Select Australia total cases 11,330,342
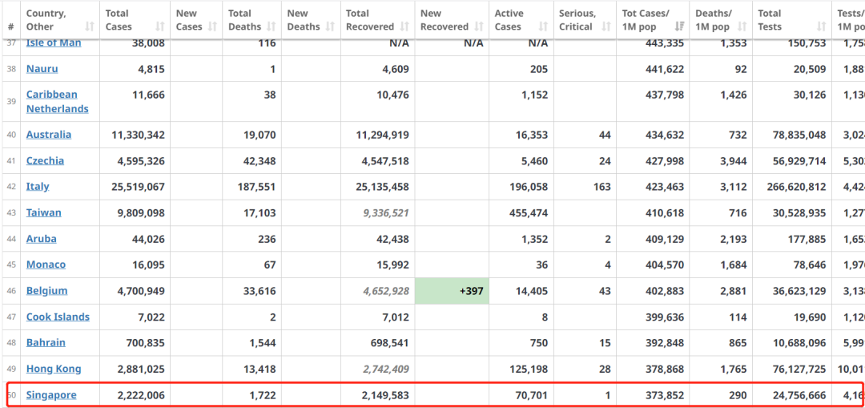This screenshot has width=865, height=408. point(138,135)
